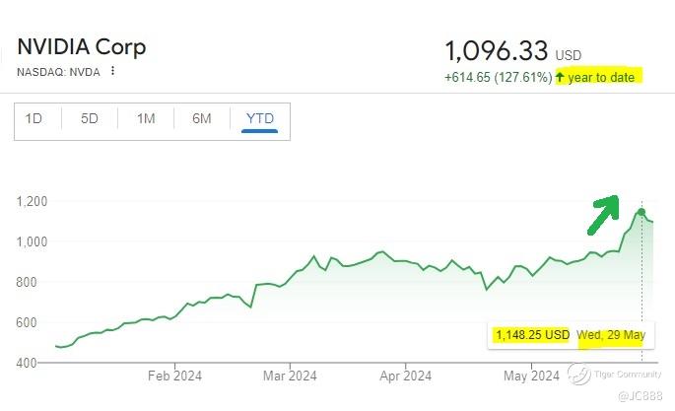Screen dimensions: 675x411
Task: Click the NVIDIA Corp title
Action: 82,47
